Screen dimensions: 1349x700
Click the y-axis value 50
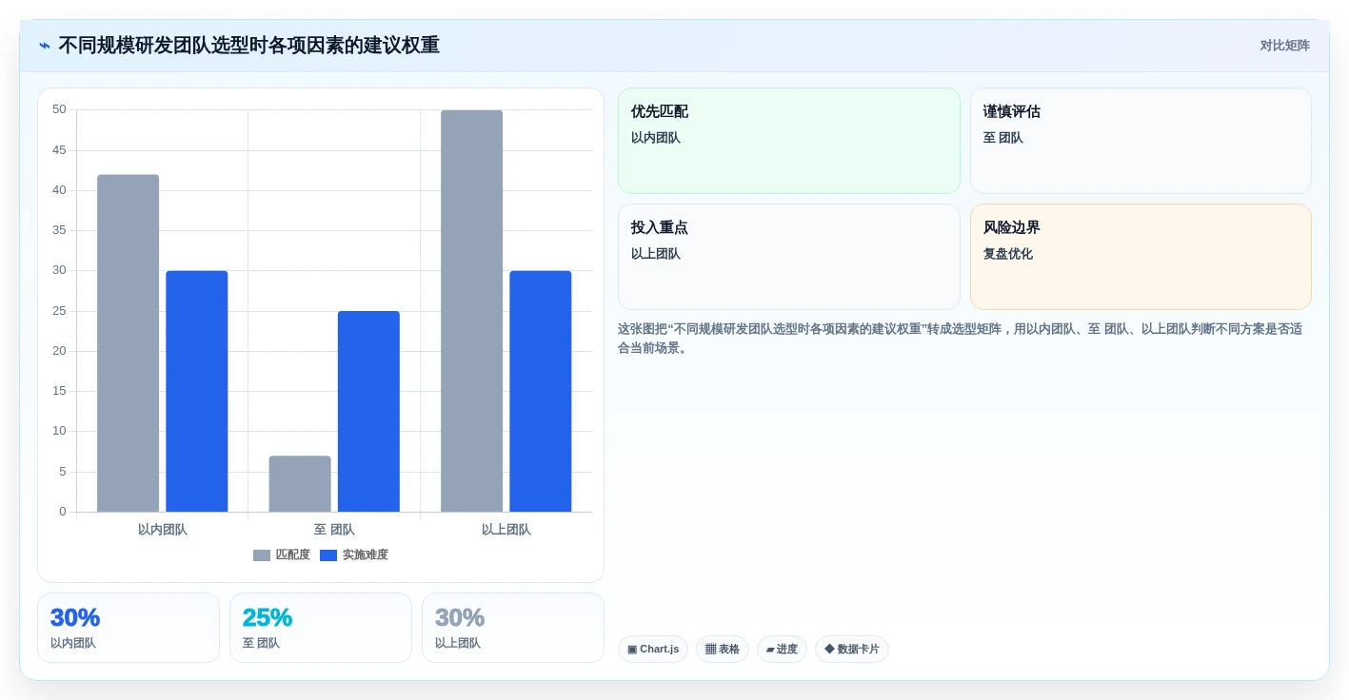coord(59,109)
